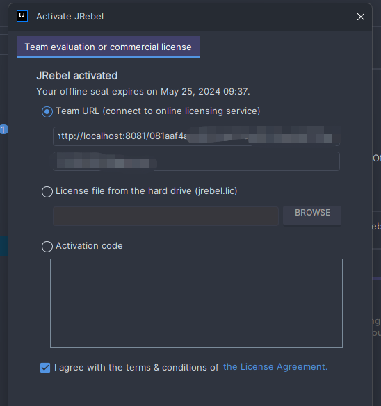This screenshot has height=406, width=381.
Task: Click the license file path input field
Action: [x=165, y=216]
